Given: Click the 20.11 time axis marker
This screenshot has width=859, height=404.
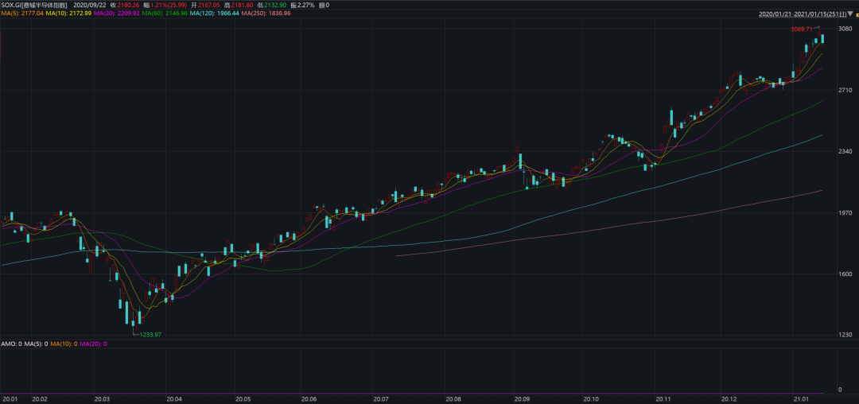Looking at the screenshot, I should pyautogui.click(x=664, y=399).
